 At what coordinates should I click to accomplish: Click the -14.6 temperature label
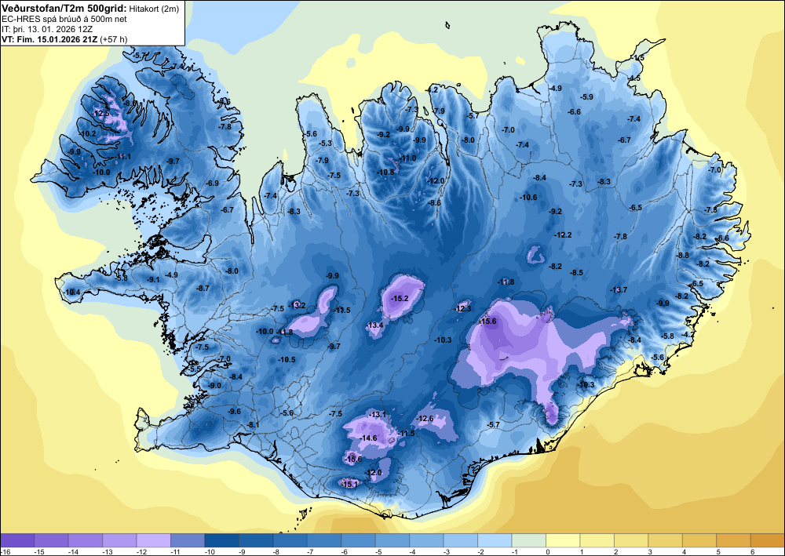click(x=368, y=438)
